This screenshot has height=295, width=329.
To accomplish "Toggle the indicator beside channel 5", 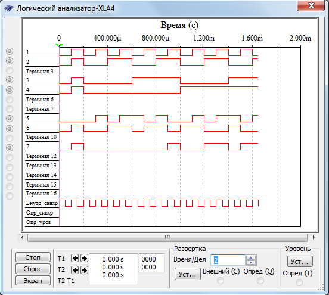I will point(10,119).
